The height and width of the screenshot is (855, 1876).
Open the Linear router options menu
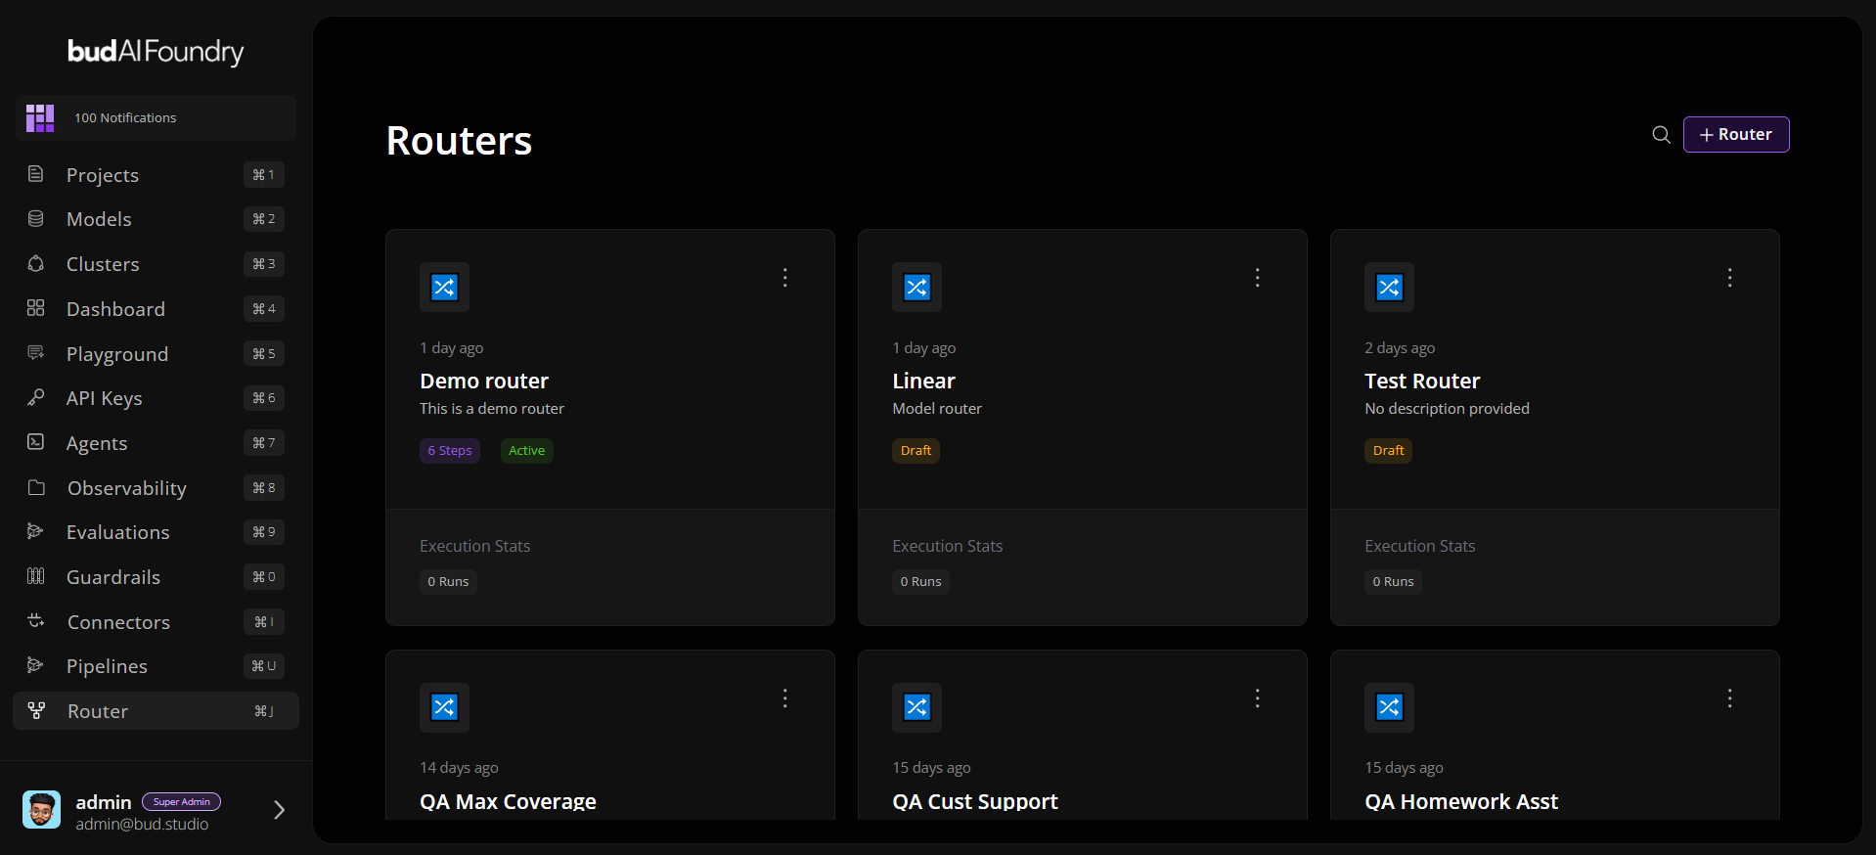tap(1257, 278)
